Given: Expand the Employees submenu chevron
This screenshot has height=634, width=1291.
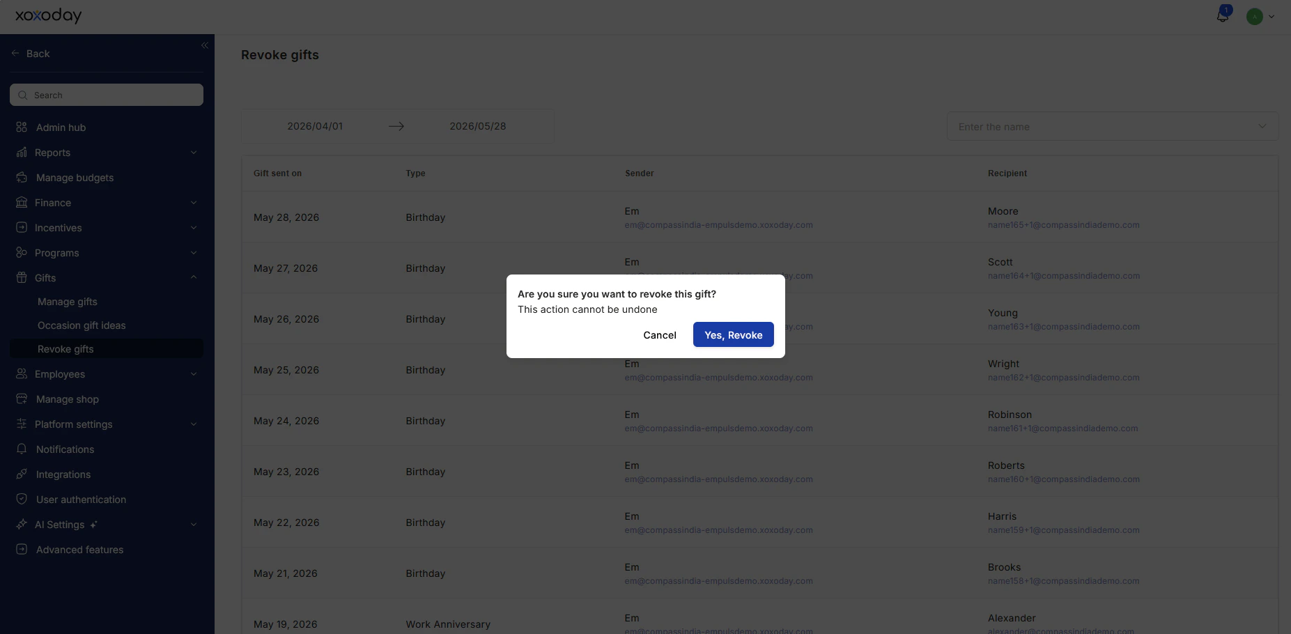Looking at the screenshot, I should (194, 373).
